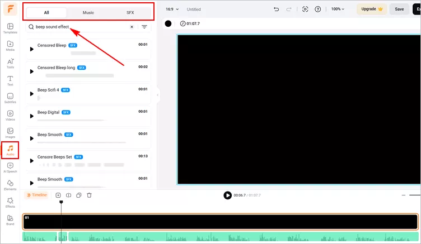Click the search magnifier icon
This screenshot has height=244, width=421.
pyautogui.click(x=31, y=27)
